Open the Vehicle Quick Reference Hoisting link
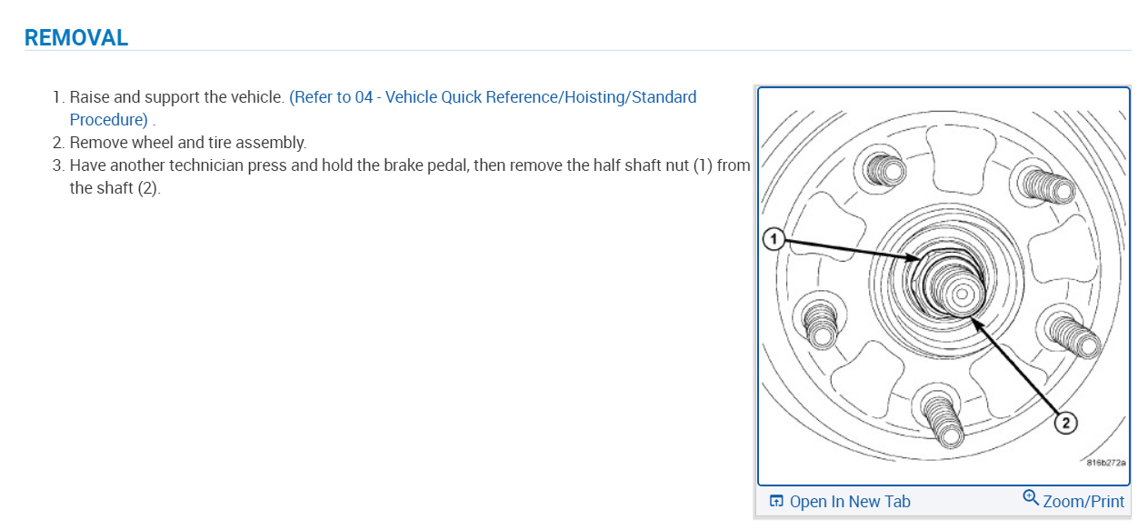This screenshot has height=530, width=1148. [493, 97]
